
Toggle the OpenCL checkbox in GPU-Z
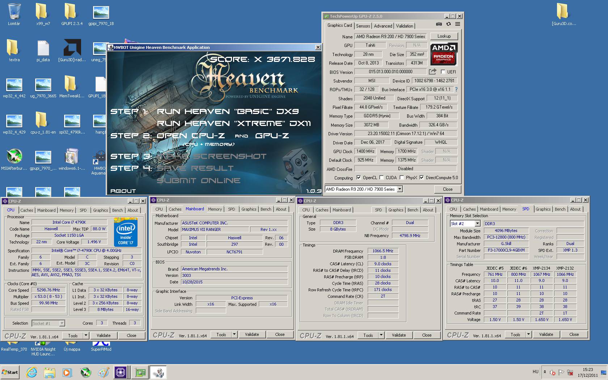[359, 178]
